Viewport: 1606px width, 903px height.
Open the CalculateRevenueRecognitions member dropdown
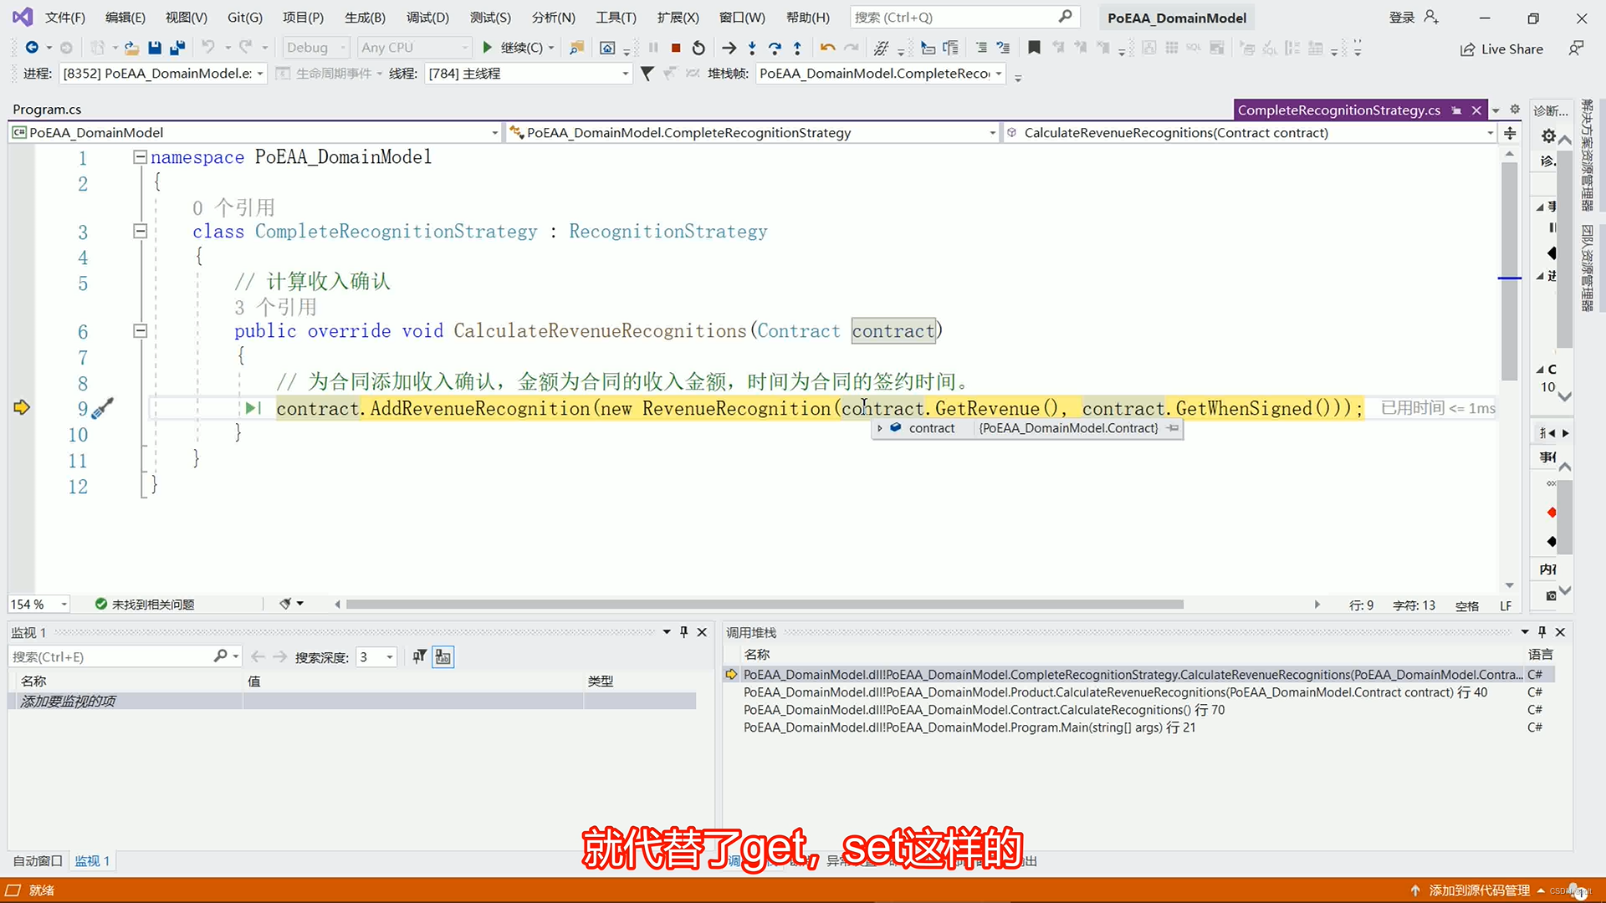pyautogui.click(x=1250, y=133)
